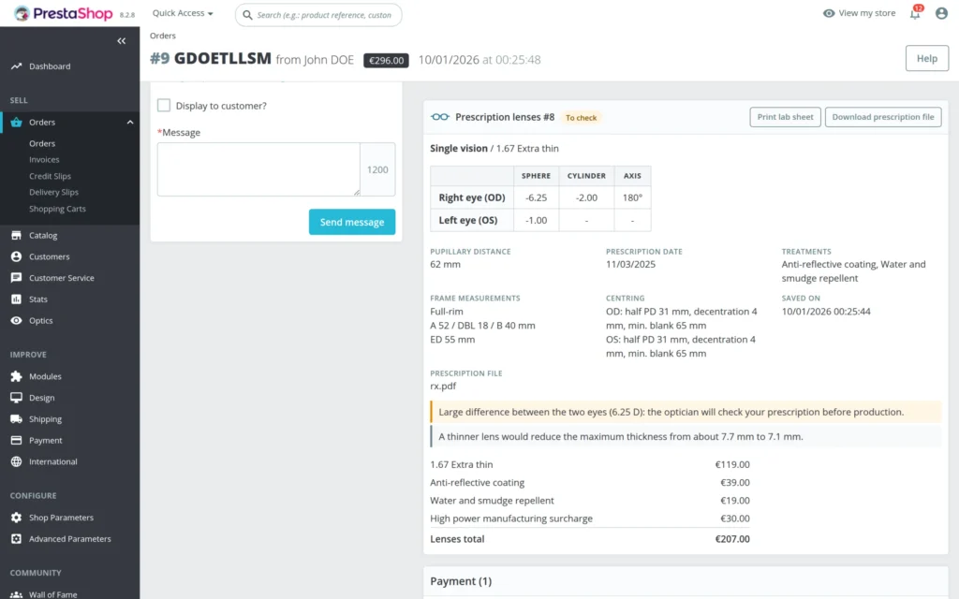
Task: Click the Modules puzzle icon
Action: (x=16, y=376)
